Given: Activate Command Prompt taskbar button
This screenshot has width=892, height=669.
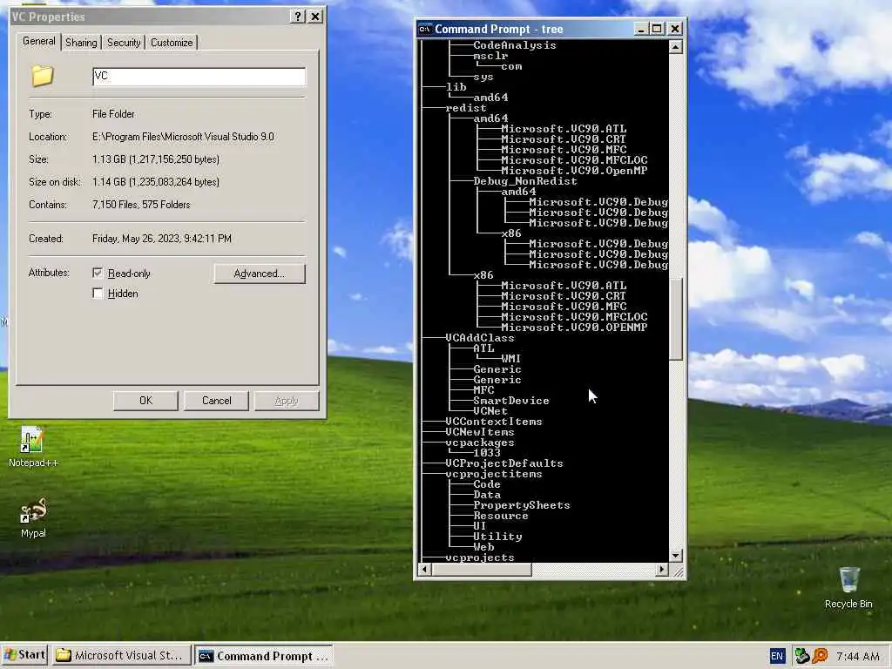Looking at the screenshot, I should pyautogui.click(x=264, y=656).
